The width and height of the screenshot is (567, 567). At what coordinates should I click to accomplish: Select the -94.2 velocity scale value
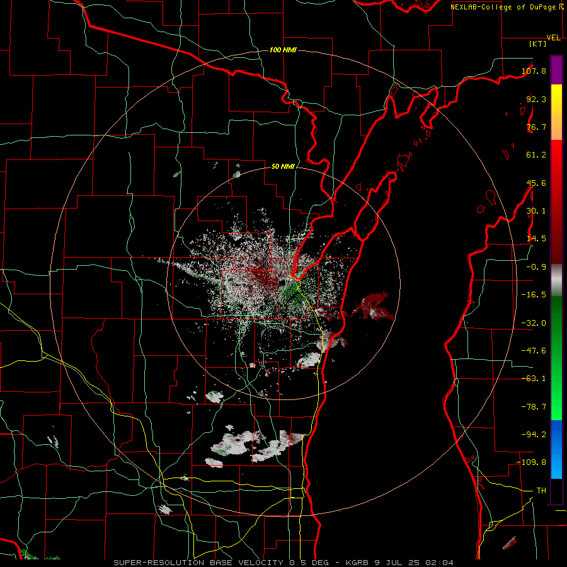[x=534, y=434]
